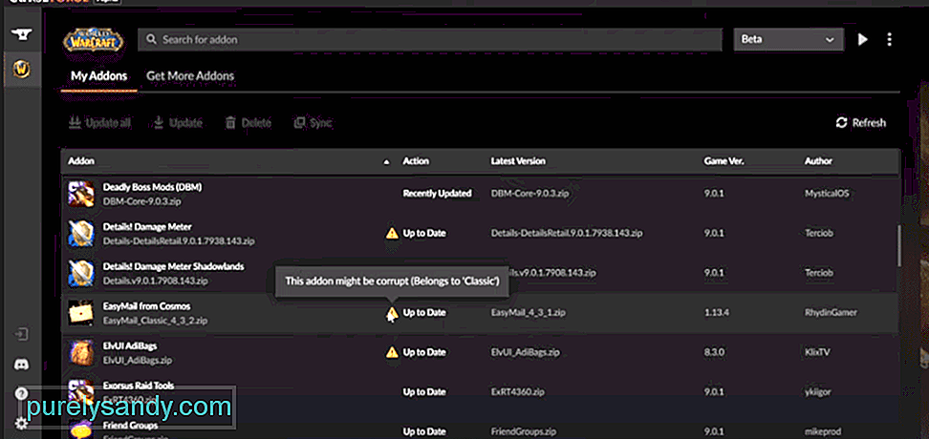Click author ykiigor
929x439 pixels.
coord(818,391)
